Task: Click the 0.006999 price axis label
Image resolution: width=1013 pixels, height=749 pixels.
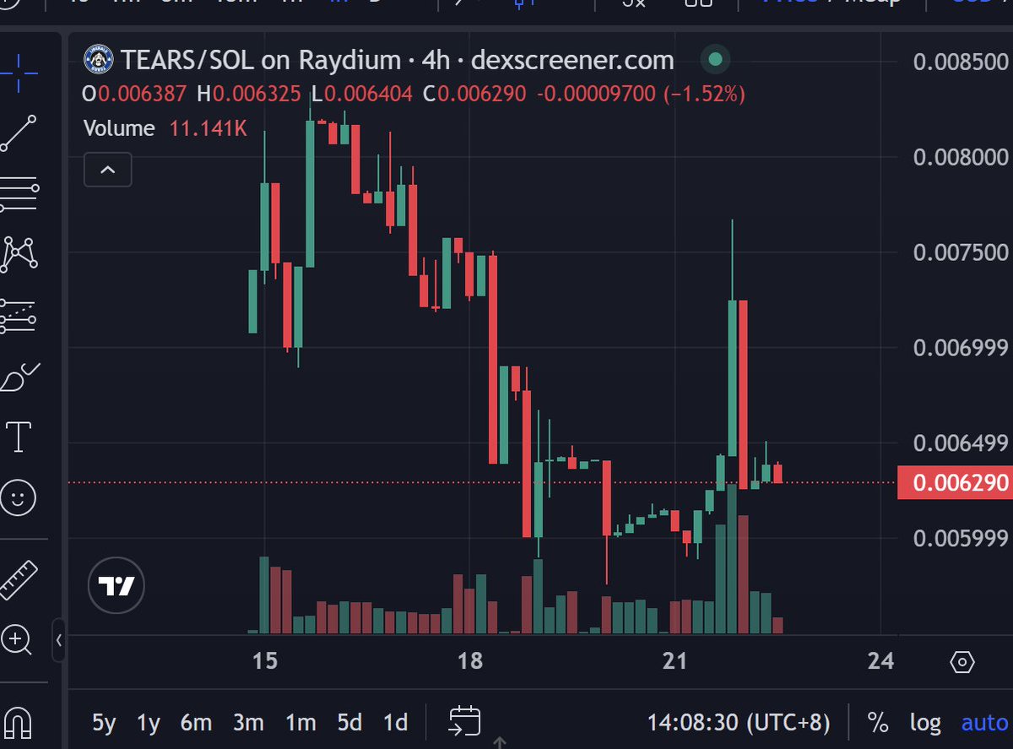Action: tap(962, 348)
